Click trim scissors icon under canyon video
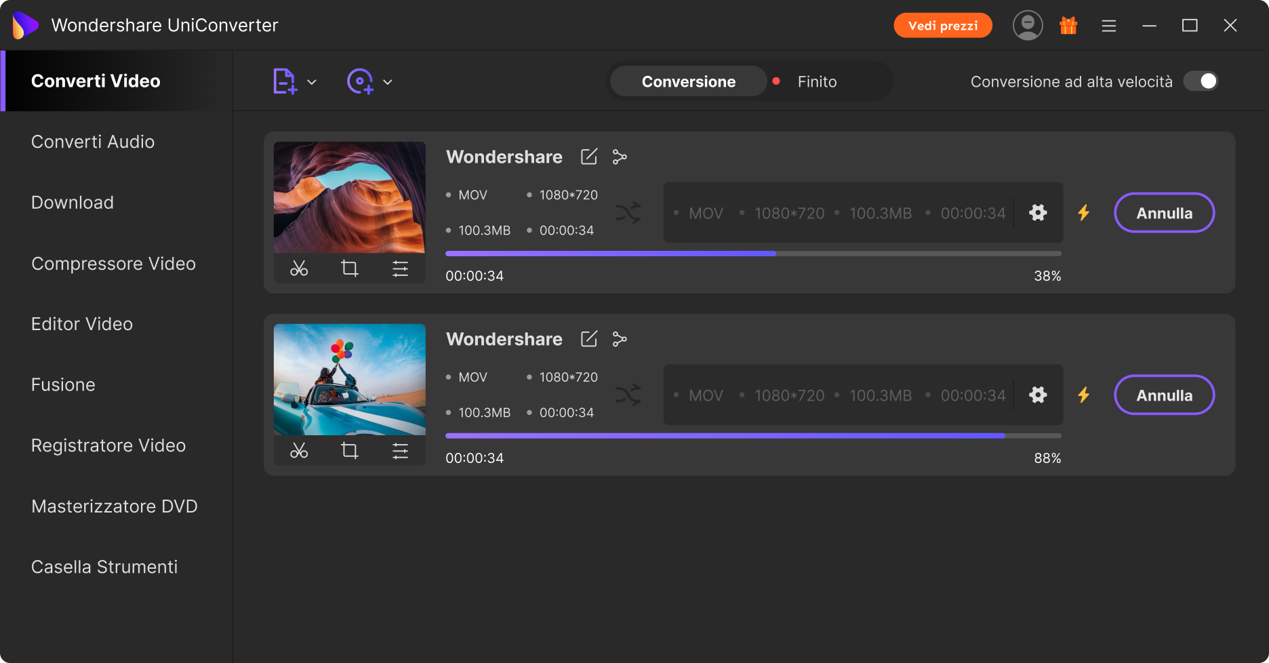The width and height of the screenshot is (1269, 663). click(x=299, y=268)
